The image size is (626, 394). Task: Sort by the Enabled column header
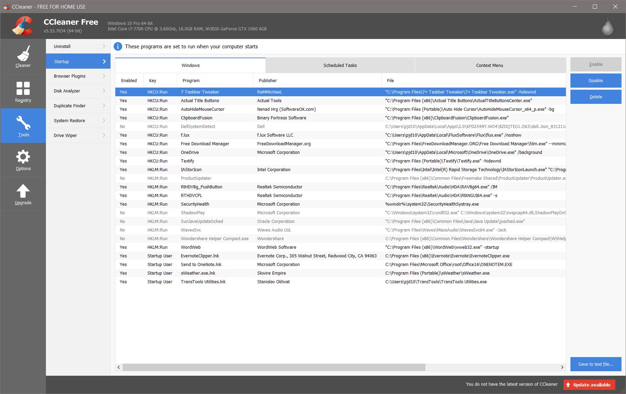pos(129,80)
